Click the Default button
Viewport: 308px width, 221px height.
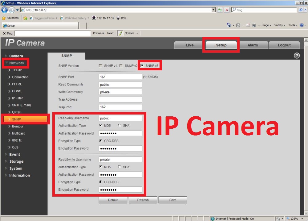click(x=113, y=200)
